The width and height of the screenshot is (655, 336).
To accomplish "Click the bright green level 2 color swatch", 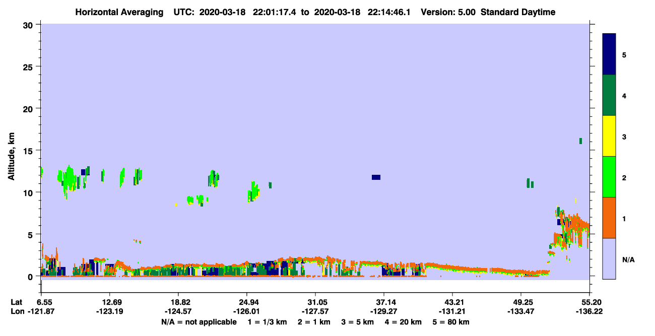I will pyautogui.click(x=609, y=177).
